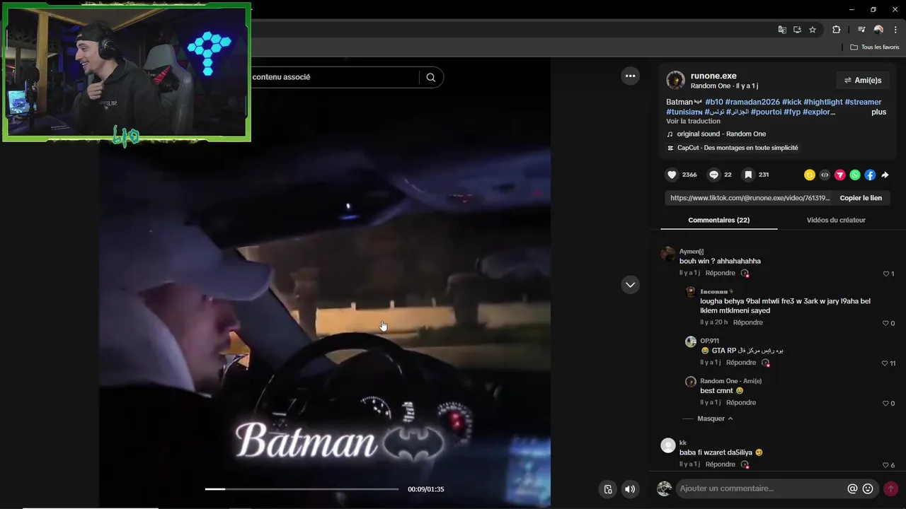Reply to Aymen's comment
The height and width of the screenshot is (509, 906).
click(720, 273)
